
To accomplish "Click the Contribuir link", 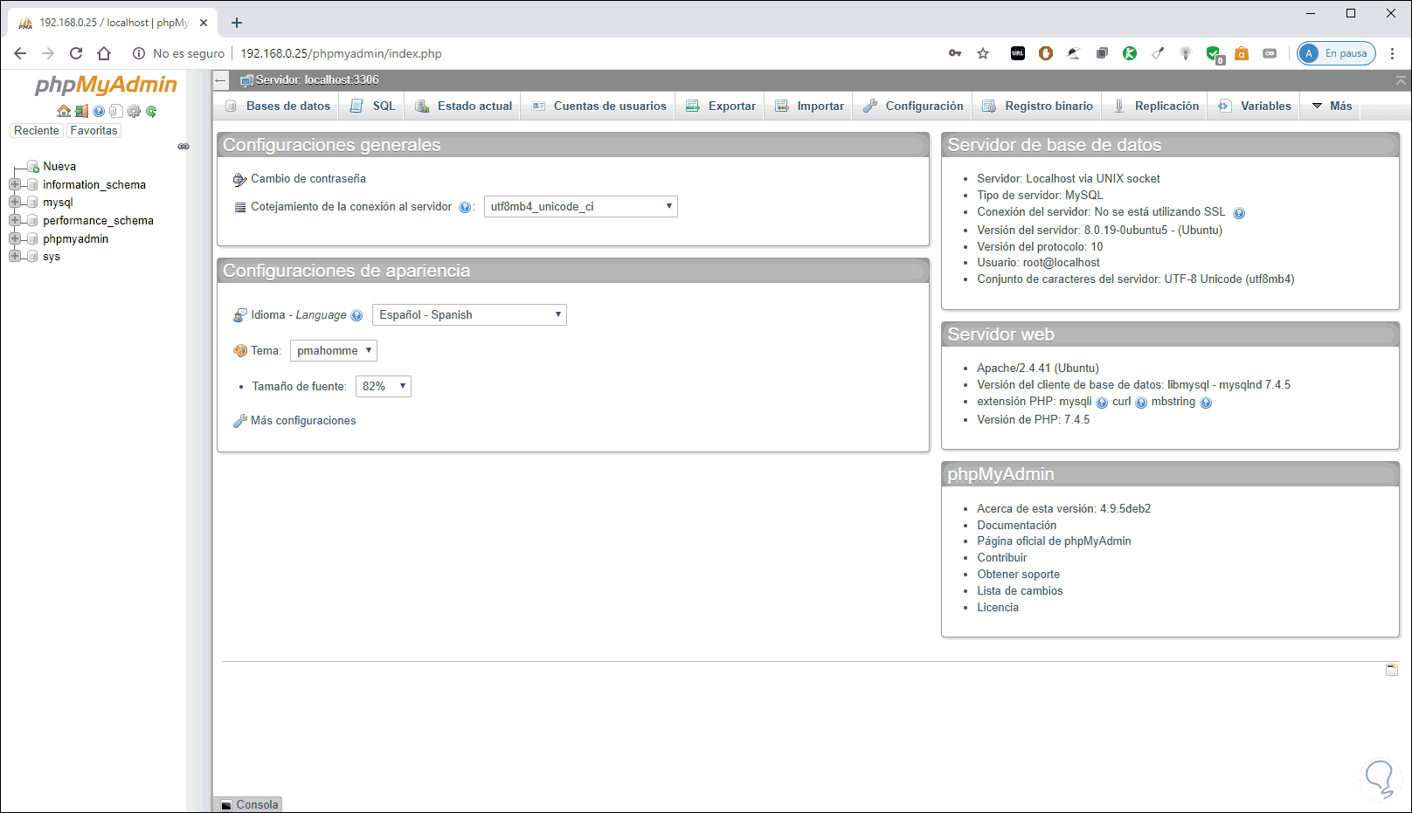I will pyautogui.click(x=1001, y=557).
